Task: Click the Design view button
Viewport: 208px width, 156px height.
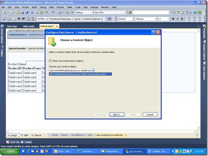Action: tap(13, 135)
